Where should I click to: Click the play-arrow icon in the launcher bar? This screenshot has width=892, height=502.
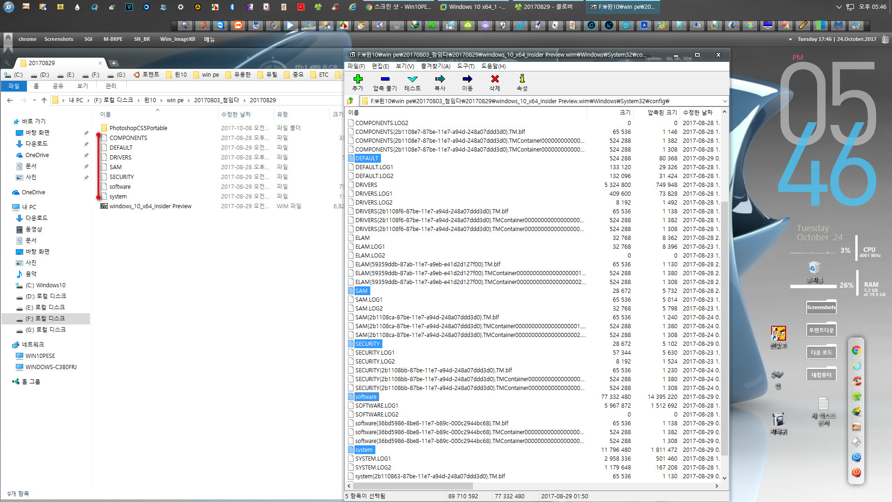(290, 26)
